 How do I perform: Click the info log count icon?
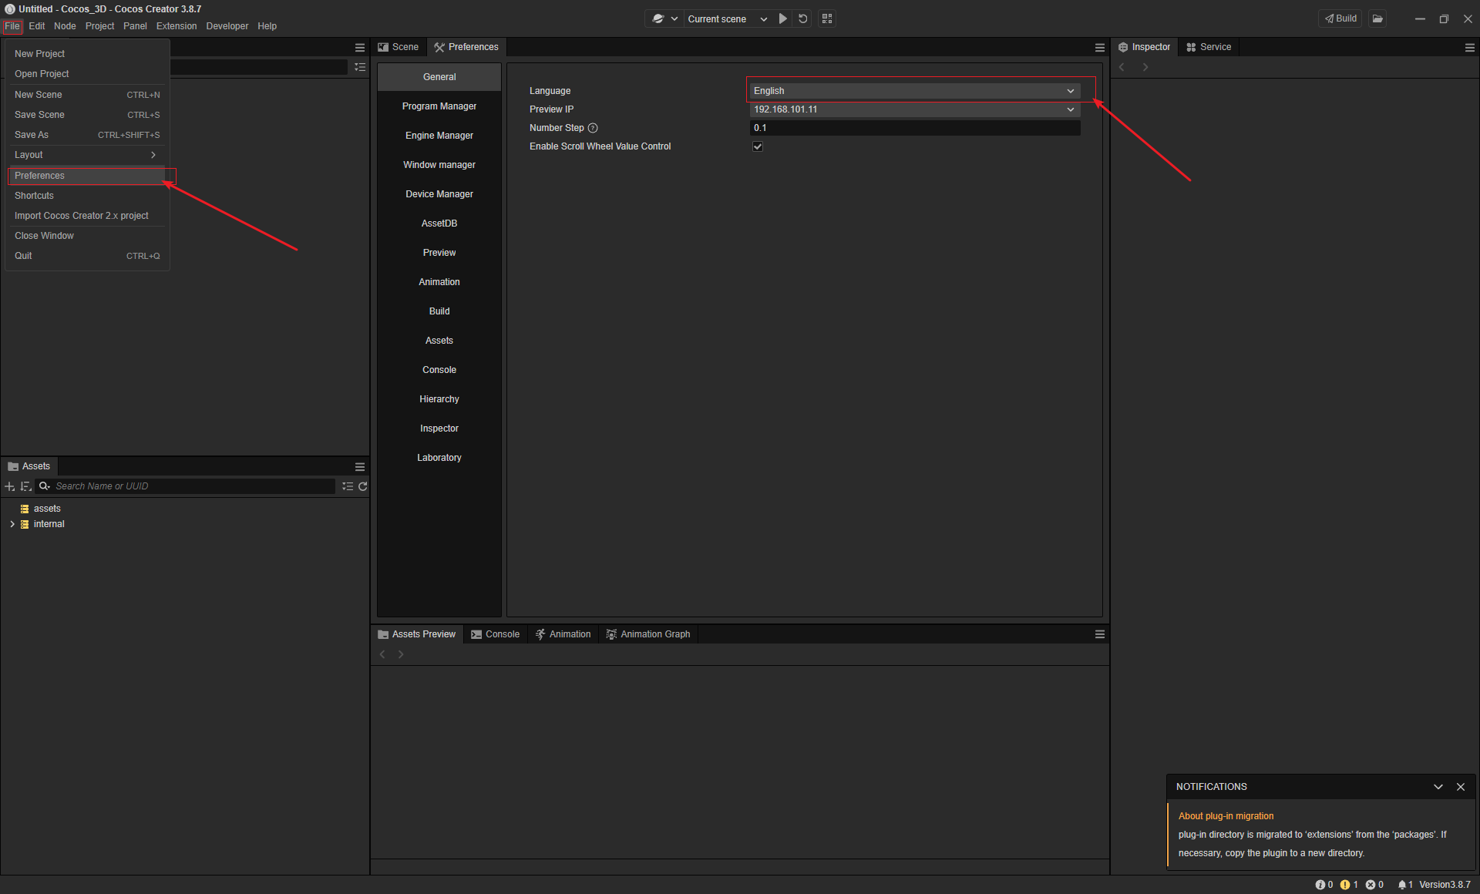[1320, 885]
